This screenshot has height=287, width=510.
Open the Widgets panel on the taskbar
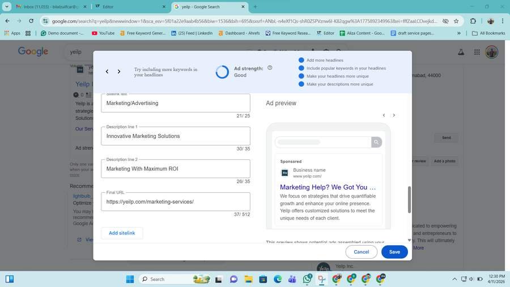tap(10, 279)
